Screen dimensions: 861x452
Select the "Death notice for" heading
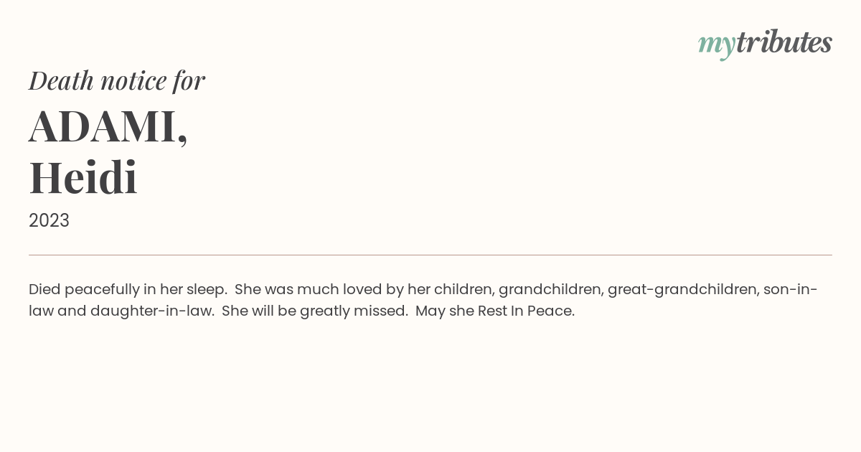click(x=117, y=80)
